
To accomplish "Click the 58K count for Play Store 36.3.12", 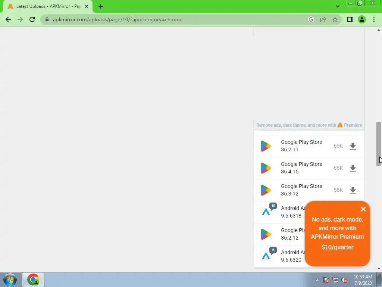I will click(338, 190).
